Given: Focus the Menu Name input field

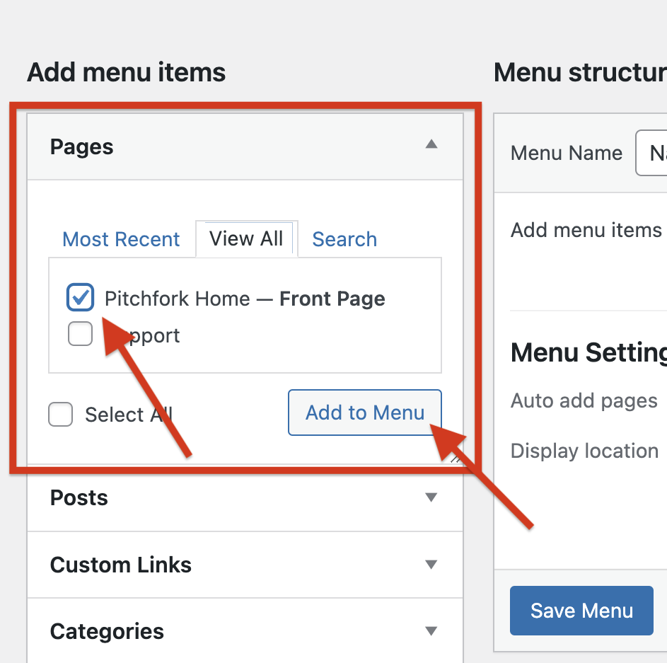Looking at the screenshot, I should click(651, 153).
